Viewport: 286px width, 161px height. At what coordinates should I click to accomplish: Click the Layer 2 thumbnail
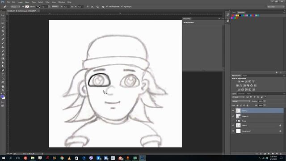click(238, 110)
